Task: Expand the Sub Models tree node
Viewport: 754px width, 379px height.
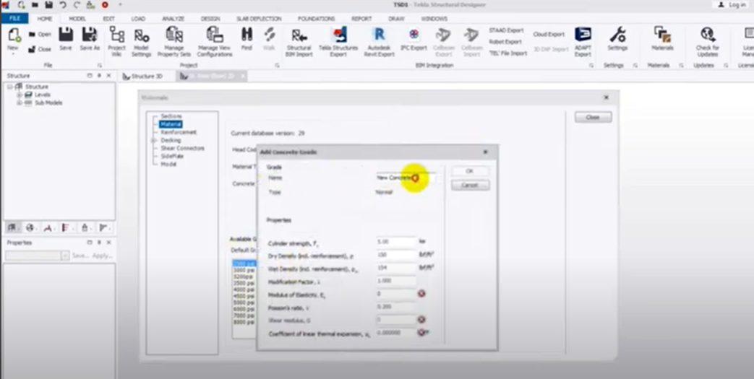Action: pos(20,103)
